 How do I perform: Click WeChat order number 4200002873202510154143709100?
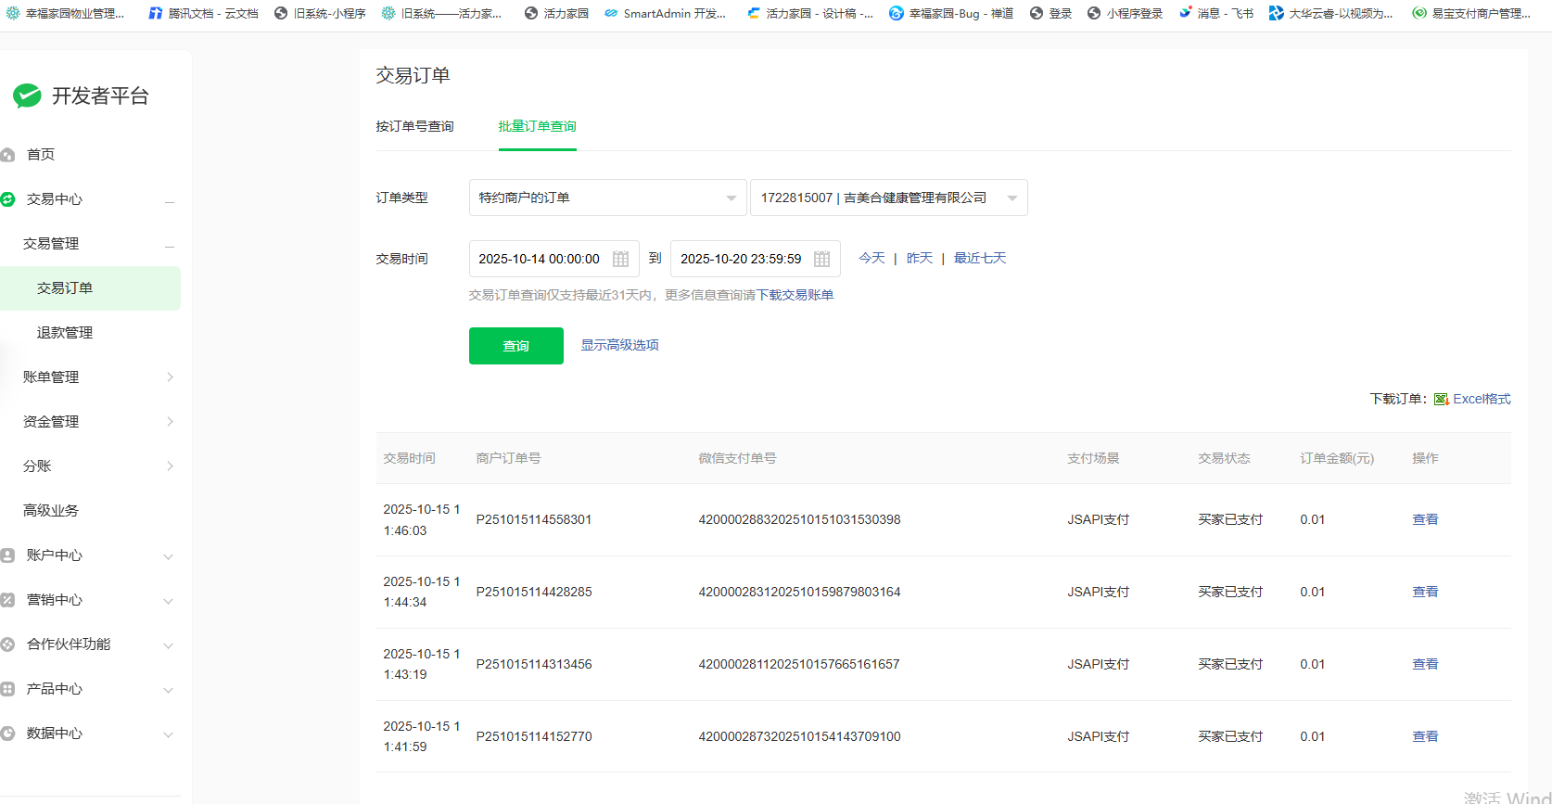[799, 736]
